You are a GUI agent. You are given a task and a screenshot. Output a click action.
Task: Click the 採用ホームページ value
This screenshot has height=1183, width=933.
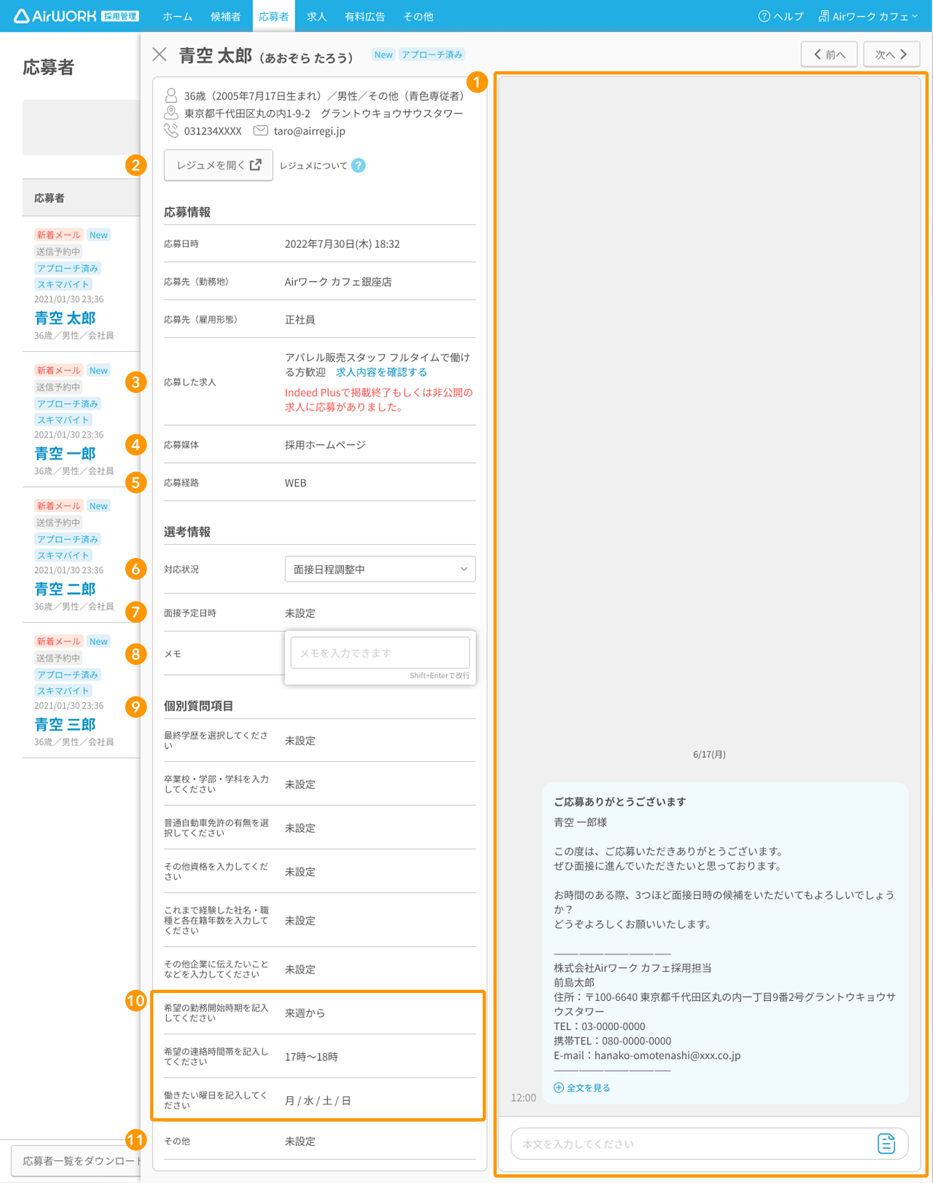tap(325, 444)
